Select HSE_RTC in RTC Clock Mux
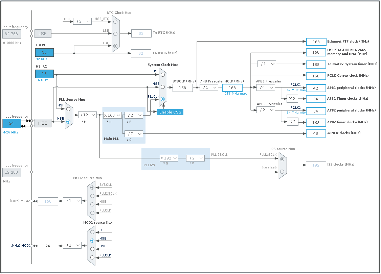The image size is (381, 274). pyautogui.click(x=115, y=22)
